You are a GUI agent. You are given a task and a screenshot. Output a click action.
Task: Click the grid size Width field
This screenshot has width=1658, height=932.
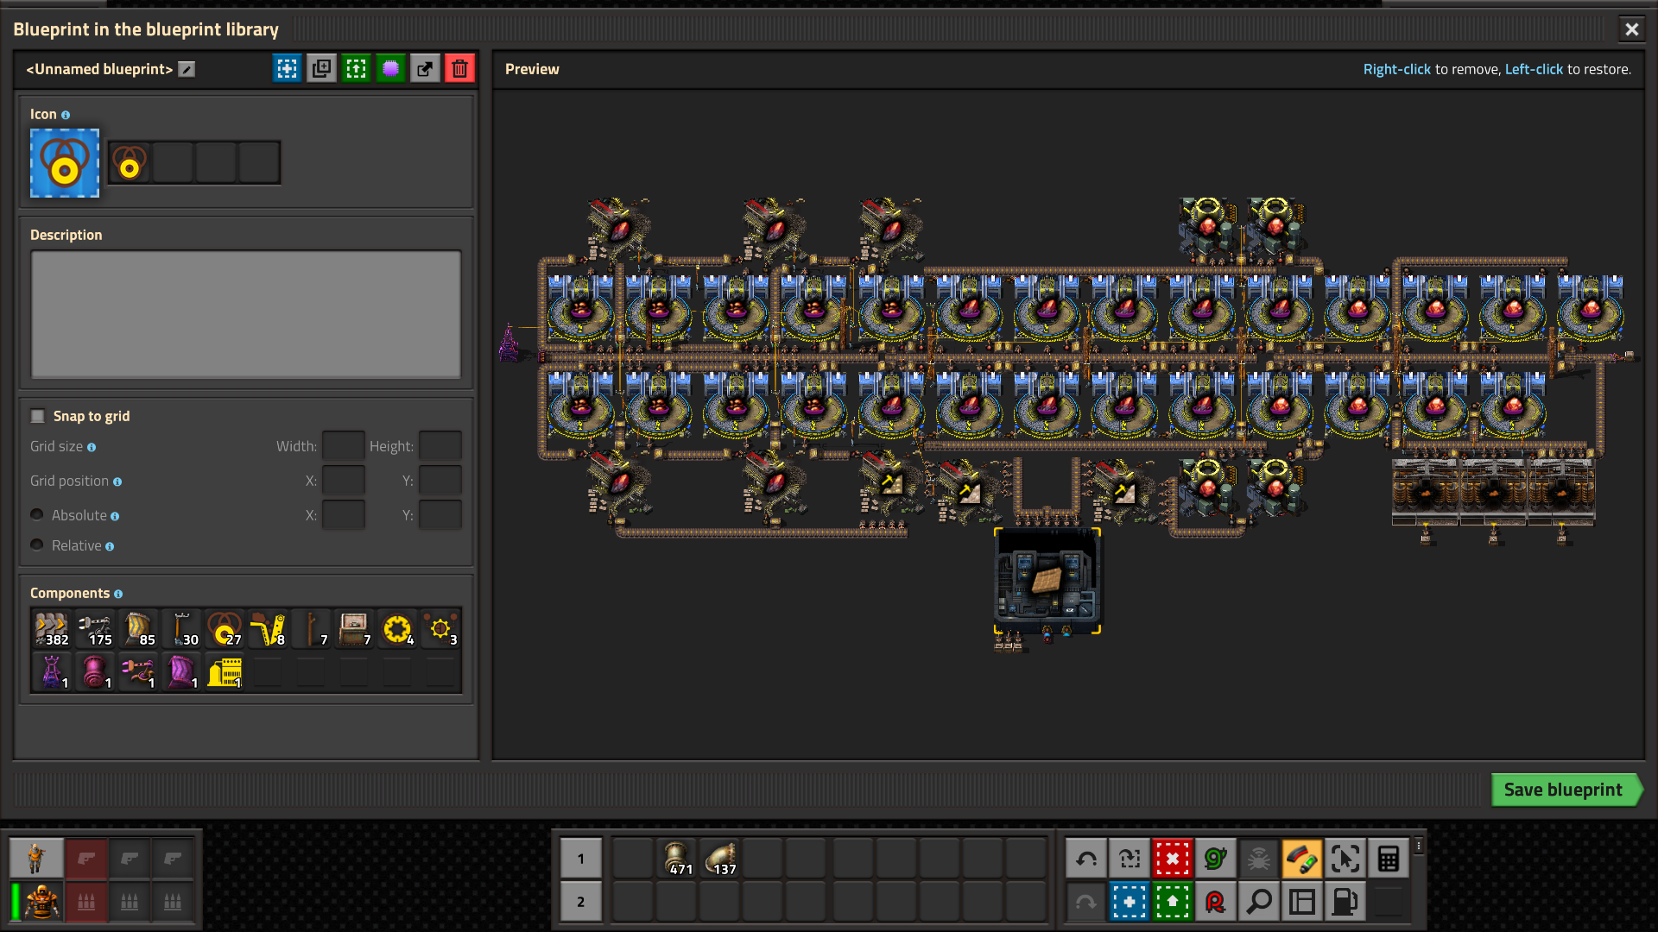pos(344,446)
